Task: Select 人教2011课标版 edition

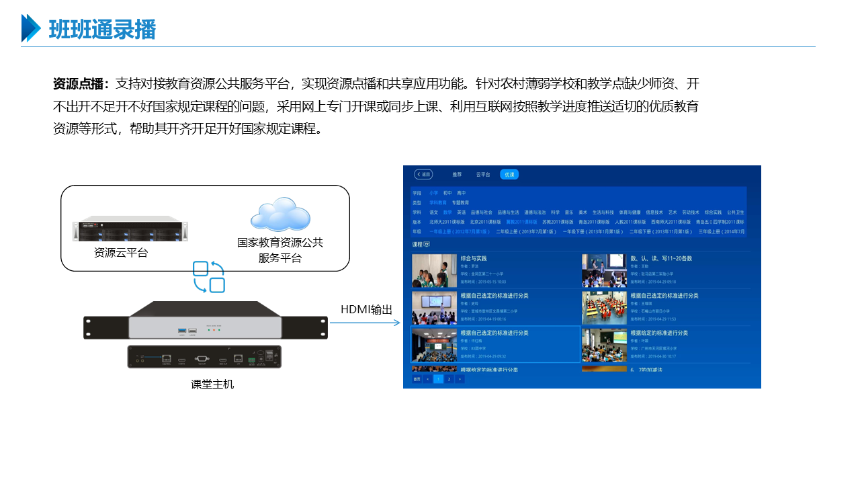Action: (x=629, y=222)
